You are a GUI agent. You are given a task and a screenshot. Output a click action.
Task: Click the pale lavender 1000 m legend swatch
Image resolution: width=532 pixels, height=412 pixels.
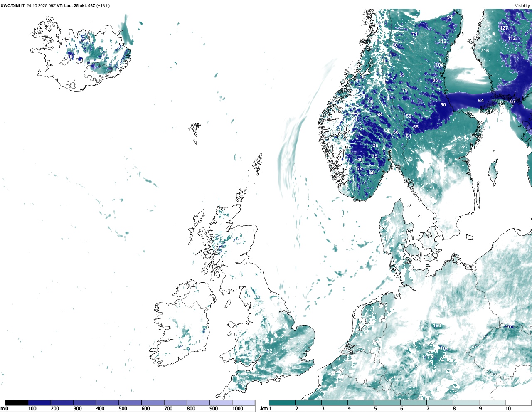[x=243, y=402]
